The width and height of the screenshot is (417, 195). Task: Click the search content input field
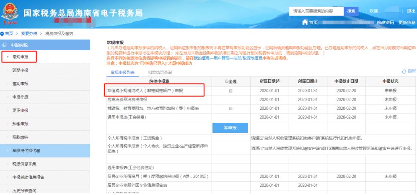[x=316, y=11]
